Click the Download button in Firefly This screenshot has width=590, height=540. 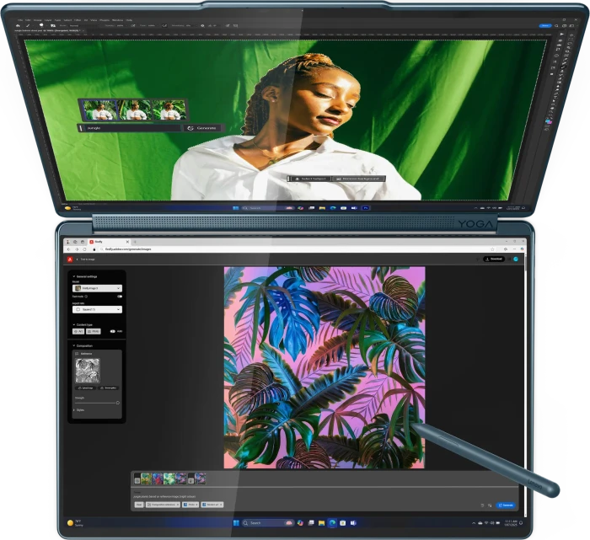click(x=494, y=259)
